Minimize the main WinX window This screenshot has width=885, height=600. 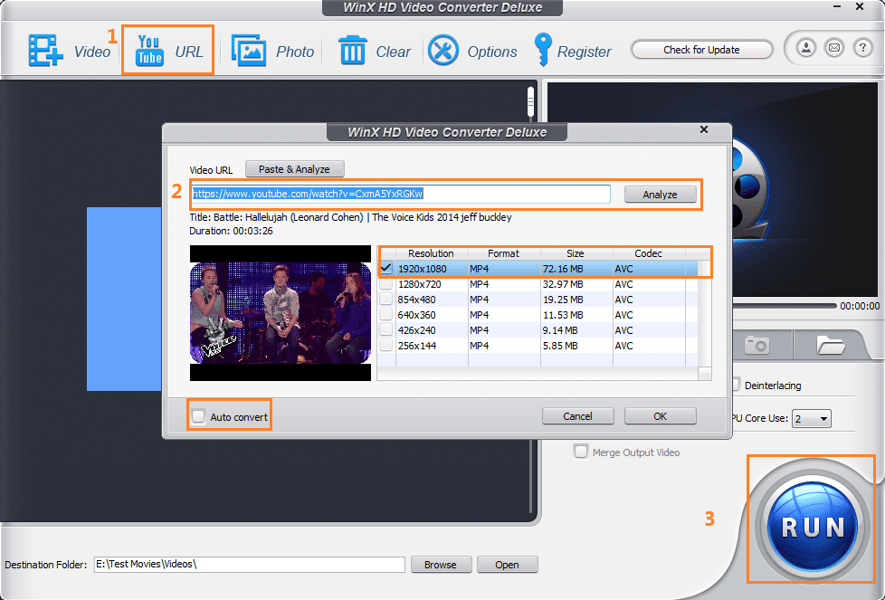click(x=837, y=6)
